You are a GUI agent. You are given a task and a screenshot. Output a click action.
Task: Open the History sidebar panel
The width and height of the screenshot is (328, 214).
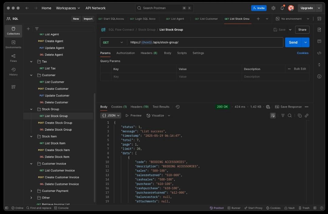click(13, 72)
